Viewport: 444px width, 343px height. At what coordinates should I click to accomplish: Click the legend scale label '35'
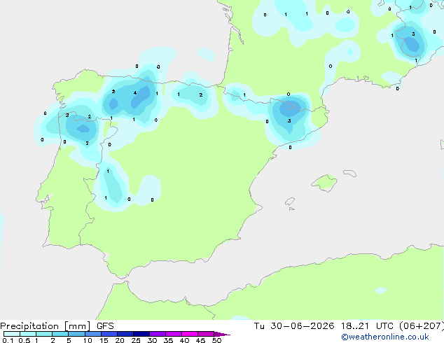[x=168, y=340]
